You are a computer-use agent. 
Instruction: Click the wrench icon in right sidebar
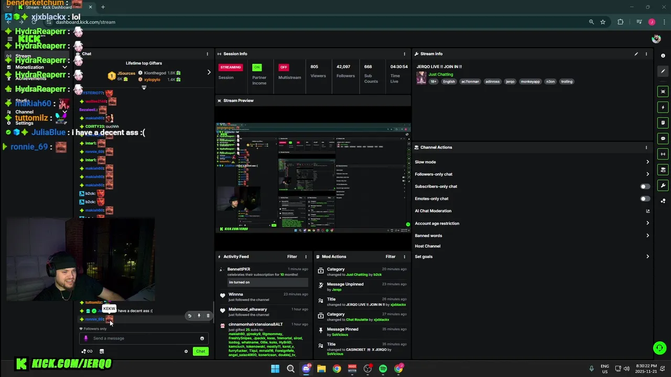pos(663,185)
